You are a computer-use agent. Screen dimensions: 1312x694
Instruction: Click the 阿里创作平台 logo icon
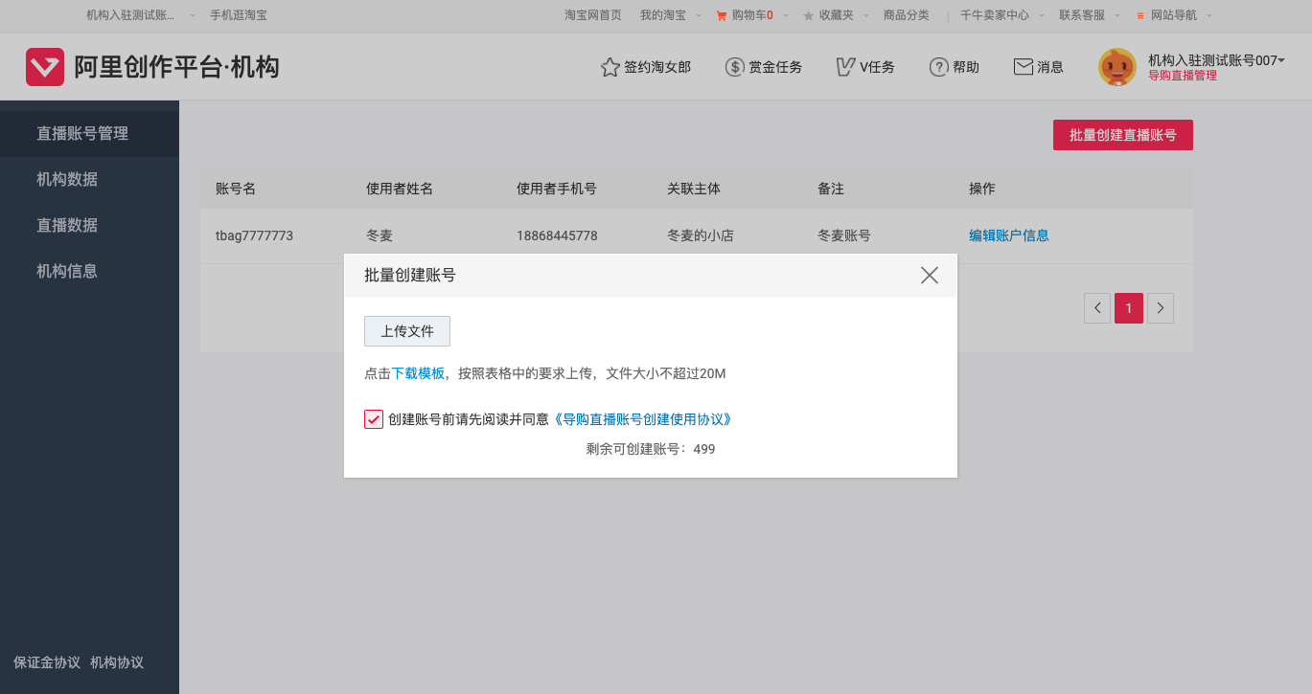(x=45, y=67)
